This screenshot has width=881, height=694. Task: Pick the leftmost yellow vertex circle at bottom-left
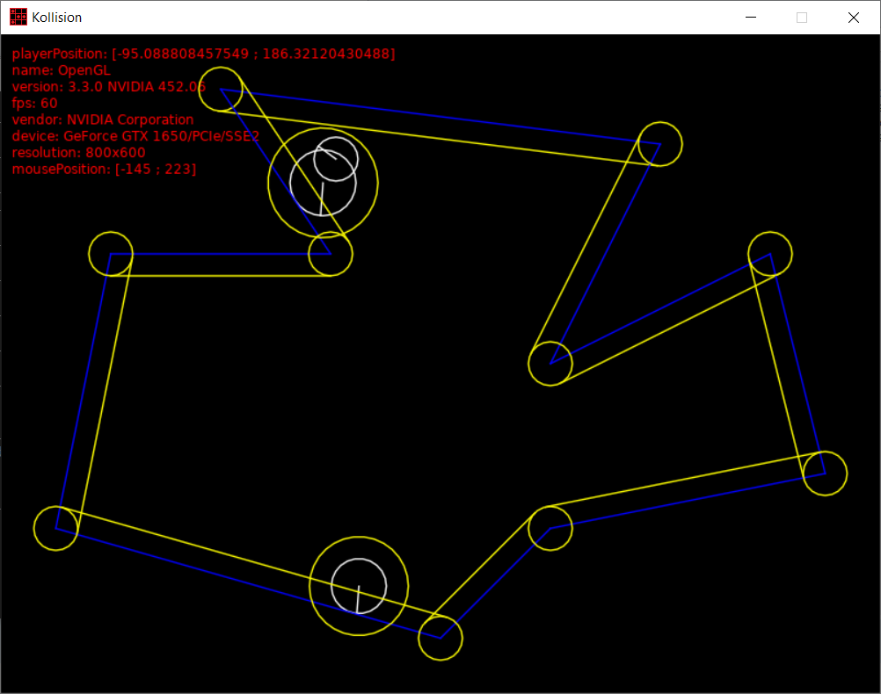click(x=55, y=528)
